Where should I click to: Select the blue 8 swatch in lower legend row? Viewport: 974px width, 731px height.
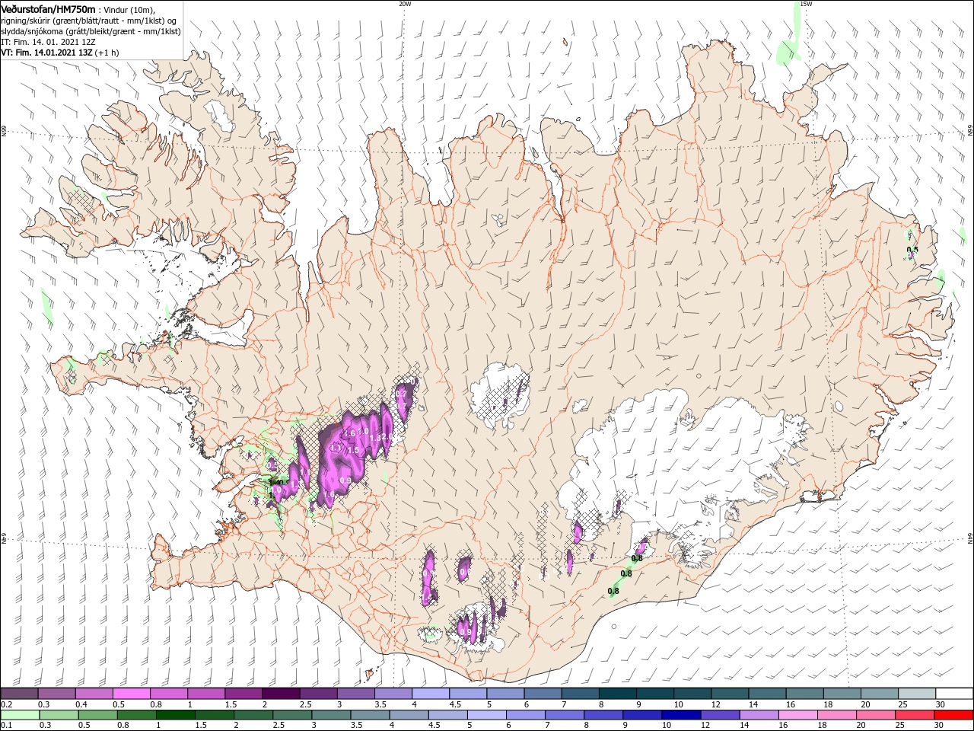point(603,715)
